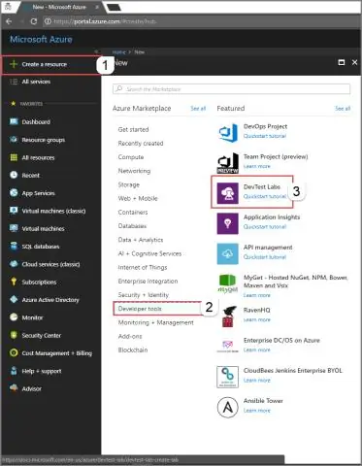Select AI + Cognitive Services category
Screen dimensions: 362x466
tap(149, 253)
